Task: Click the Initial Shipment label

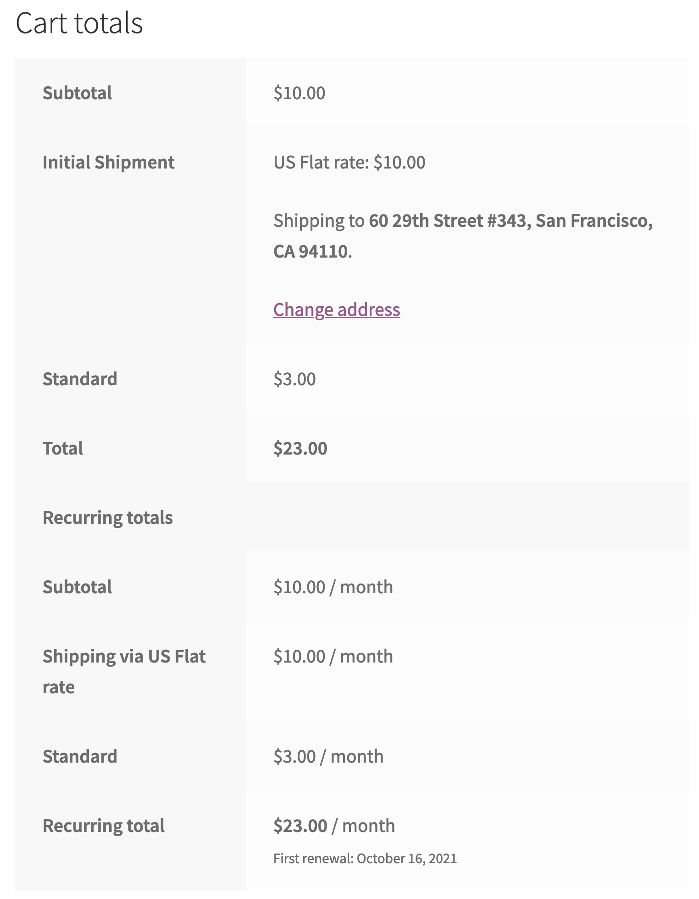Action: pyautogui.click(x=108, y=162)
